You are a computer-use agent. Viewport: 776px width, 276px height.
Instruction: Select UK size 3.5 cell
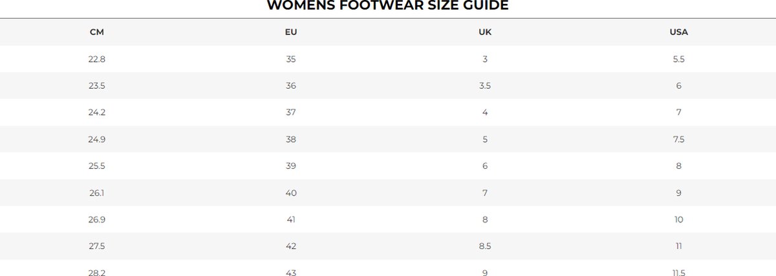485,85
